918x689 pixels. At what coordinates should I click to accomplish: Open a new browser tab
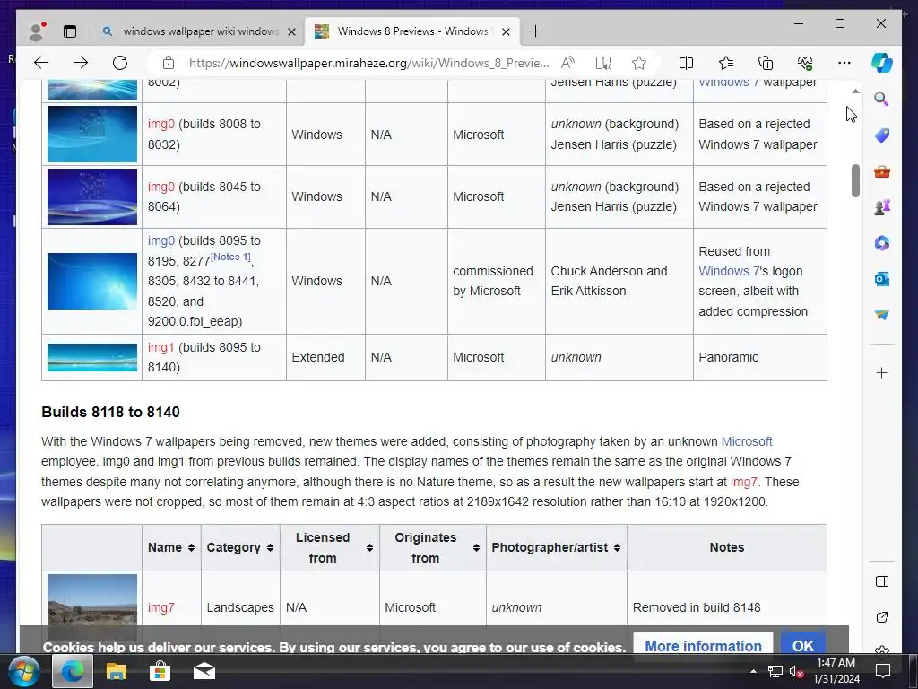[x=535, y=31]
